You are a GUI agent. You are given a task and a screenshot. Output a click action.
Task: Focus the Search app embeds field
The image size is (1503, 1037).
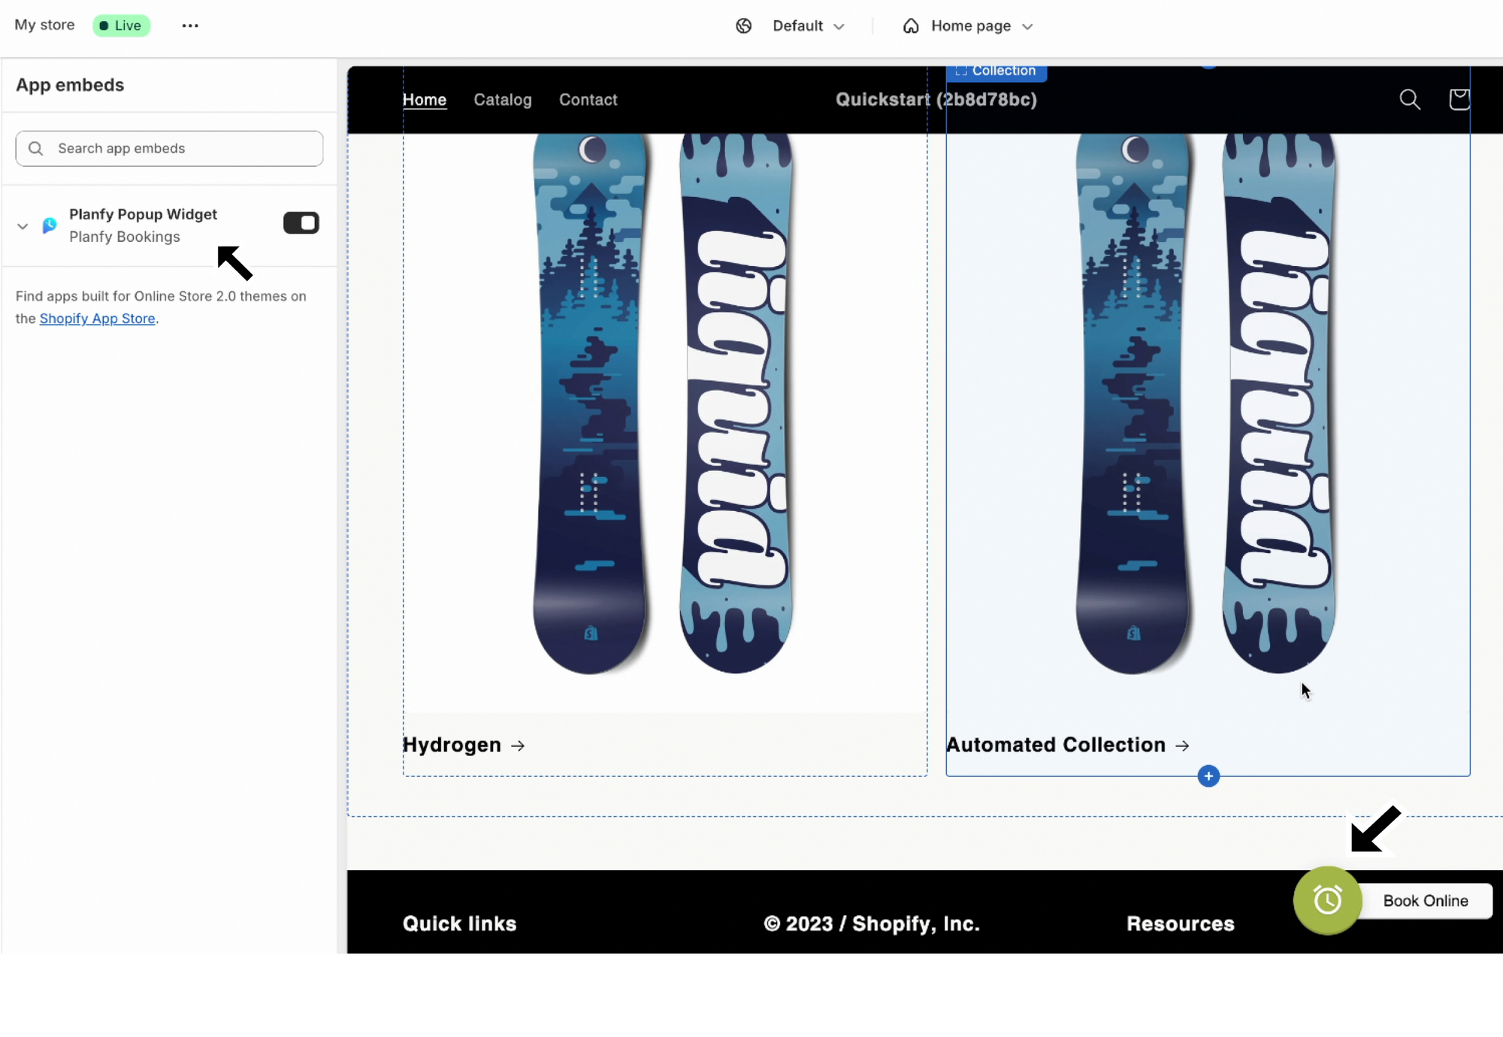click(169, 149)
